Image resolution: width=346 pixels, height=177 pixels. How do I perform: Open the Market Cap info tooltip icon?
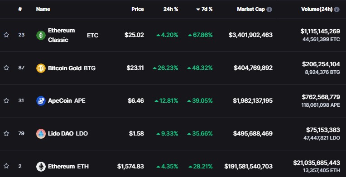[269, 9]
